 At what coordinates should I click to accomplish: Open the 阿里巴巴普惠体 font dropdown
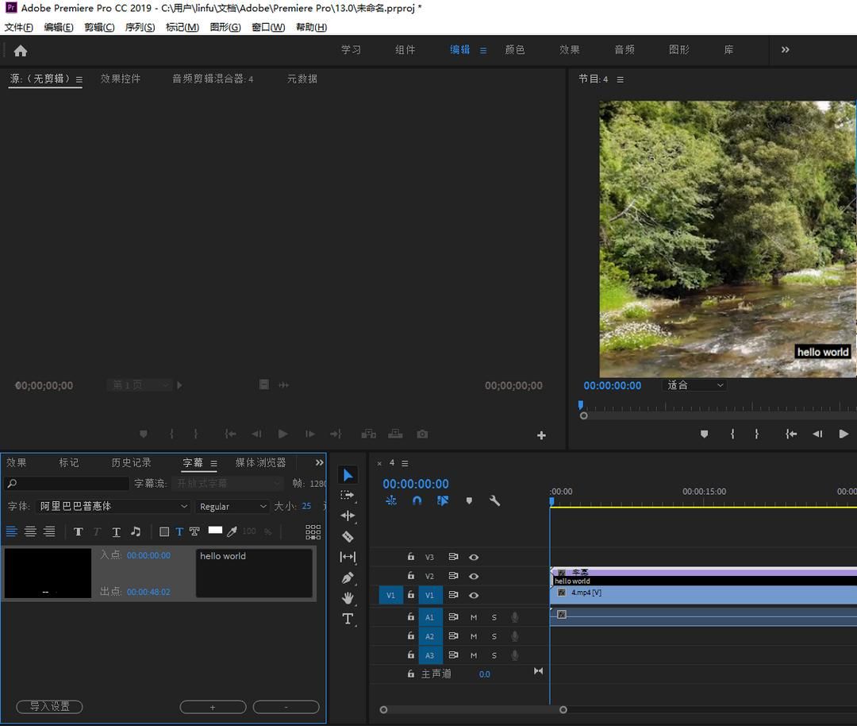pos(113,507)
